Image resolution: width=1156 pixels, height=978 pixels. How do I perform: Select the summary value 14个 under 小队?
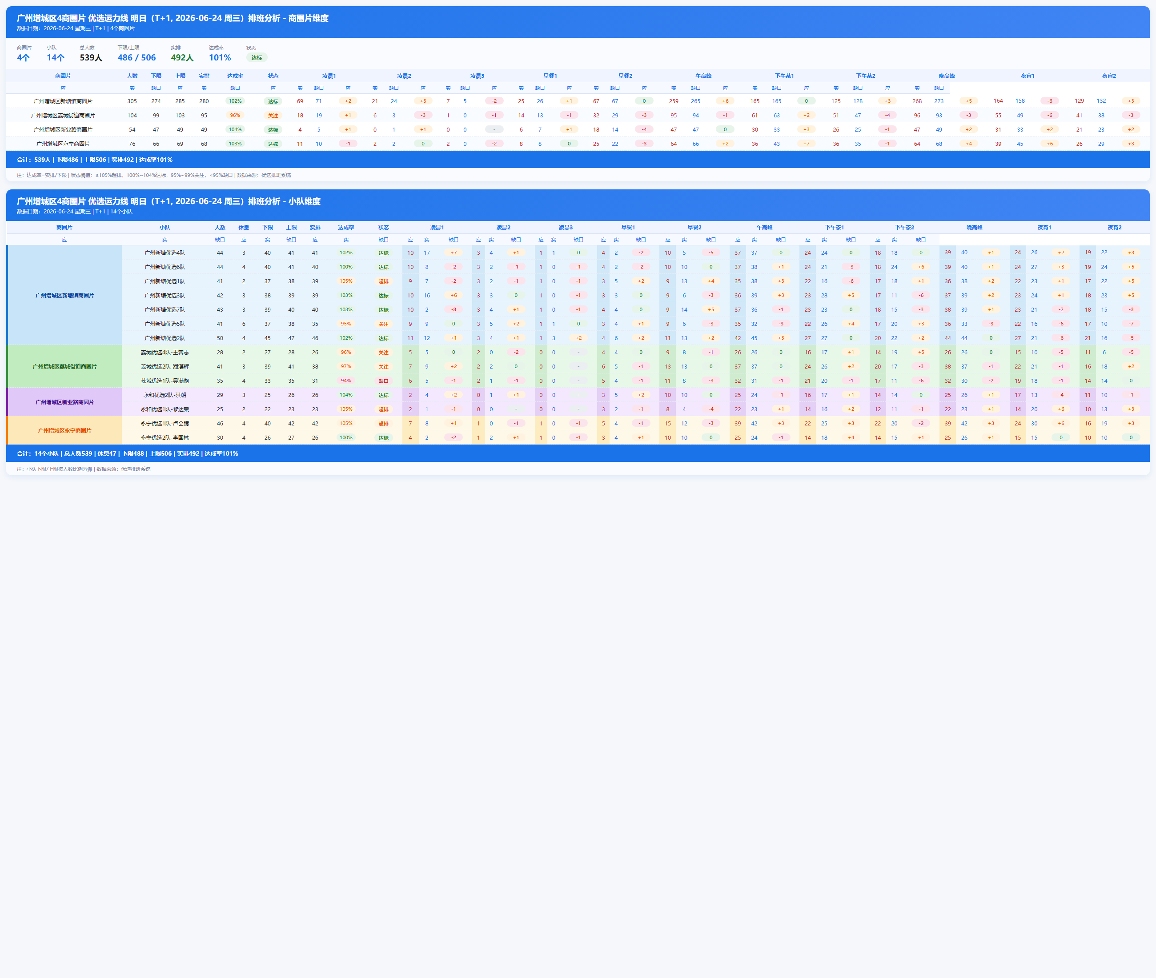tap(56, 58)
